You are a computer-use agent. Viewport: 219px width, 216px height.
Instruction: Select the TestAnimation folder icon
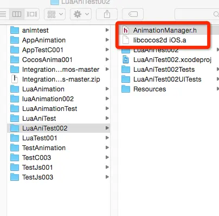click(15, 147)
